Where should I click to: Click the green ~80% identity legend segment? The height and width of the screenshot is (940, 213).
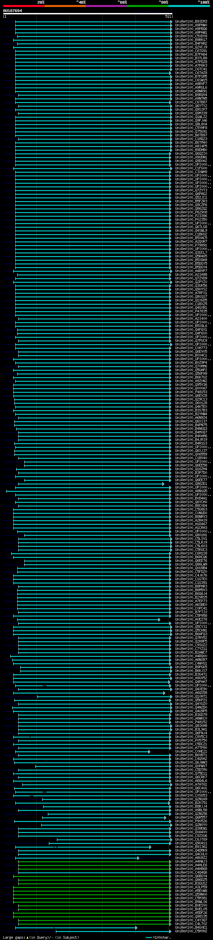pyautogui.click(x=147, y=6)
